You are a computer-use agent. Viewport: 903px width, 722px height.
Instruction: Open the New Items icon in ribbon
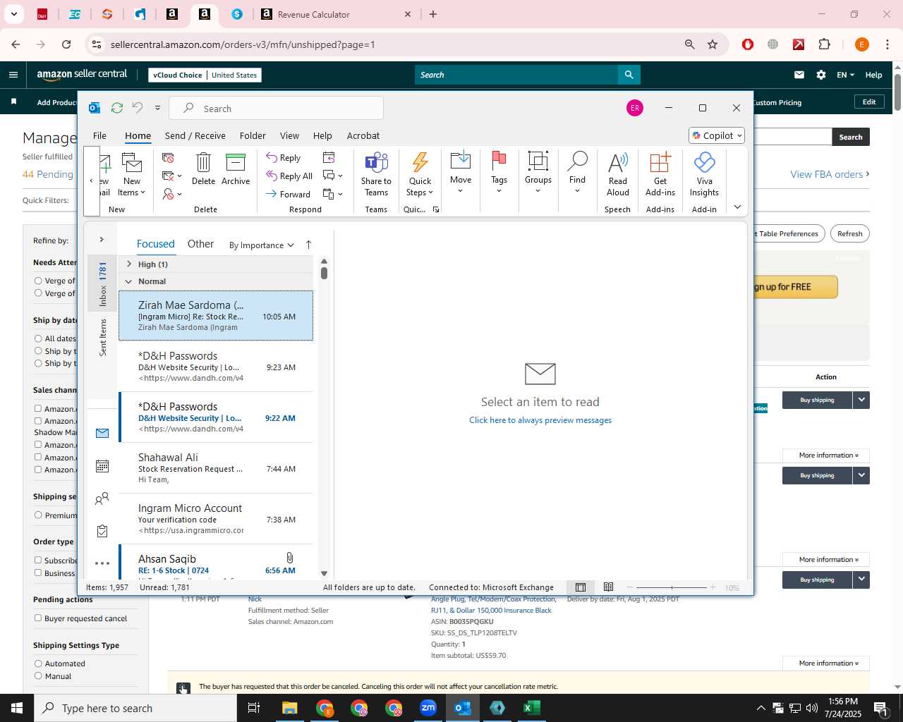coord(132,174)
